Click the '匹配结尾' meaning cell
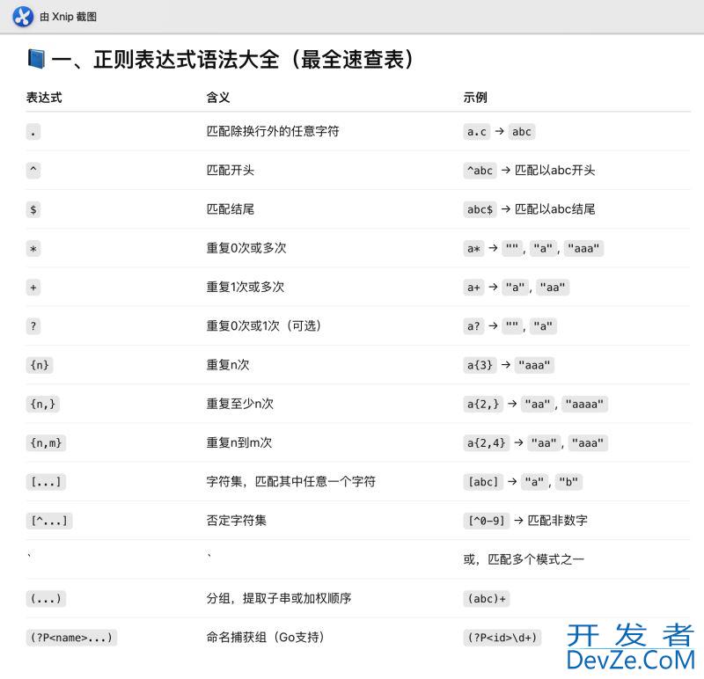This screenshot has width=704, height=679. [x=231, y=209]
